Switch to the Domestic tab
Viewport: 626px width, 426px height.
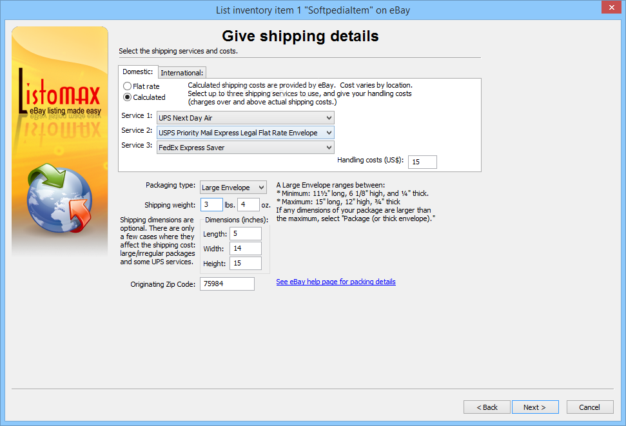(x=138, y=72)
